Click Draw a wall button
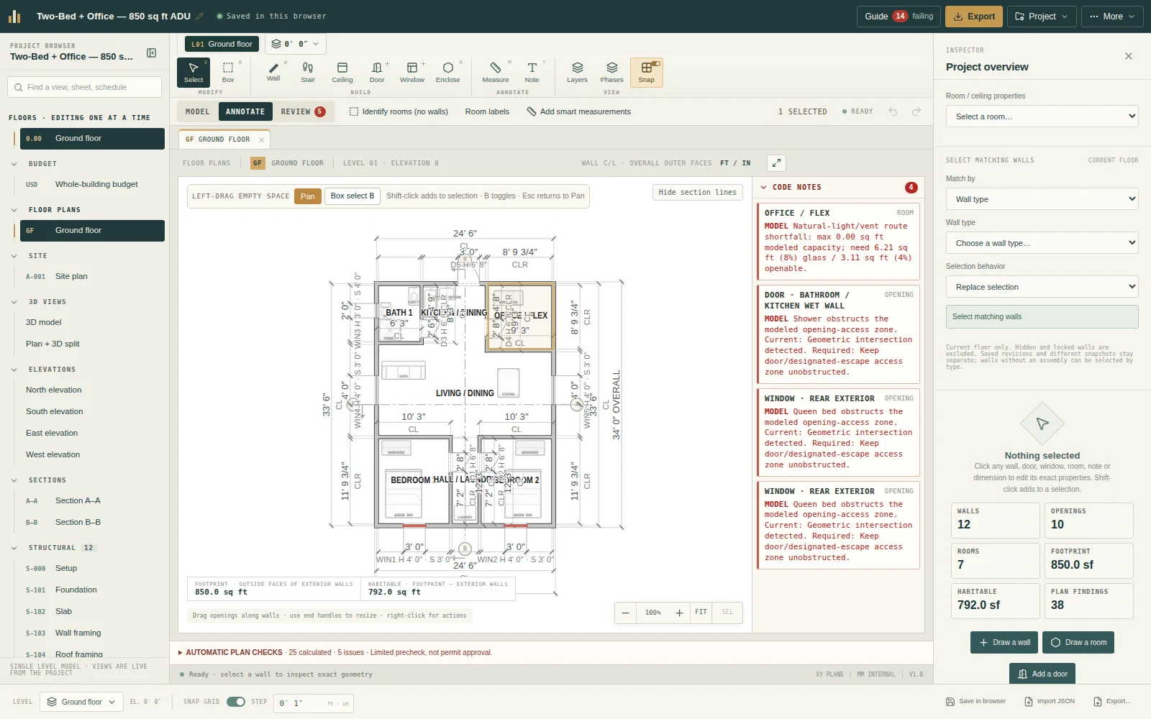The height and width of the screenshot is (719, 1151). click(x=1004, y=642)
